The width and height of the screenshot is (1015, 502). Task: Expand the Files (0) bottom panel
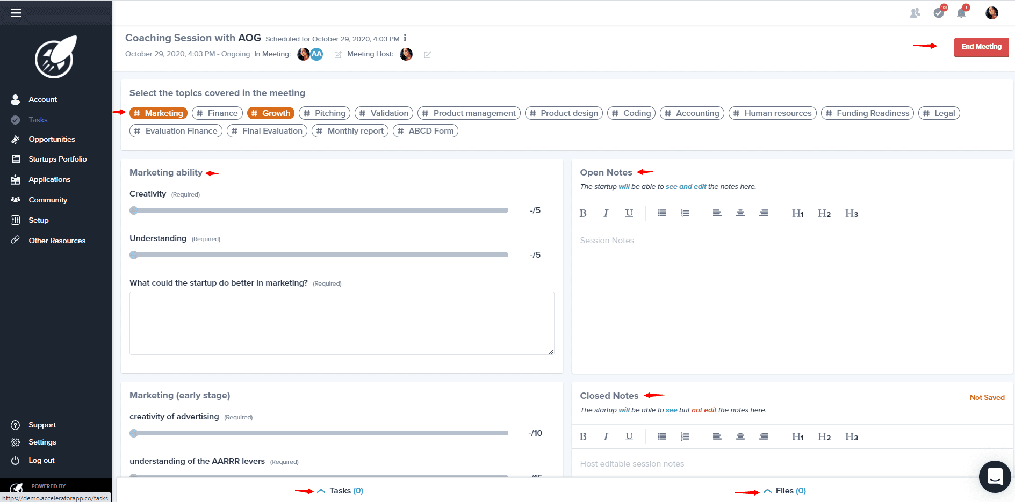coord(784,491)
